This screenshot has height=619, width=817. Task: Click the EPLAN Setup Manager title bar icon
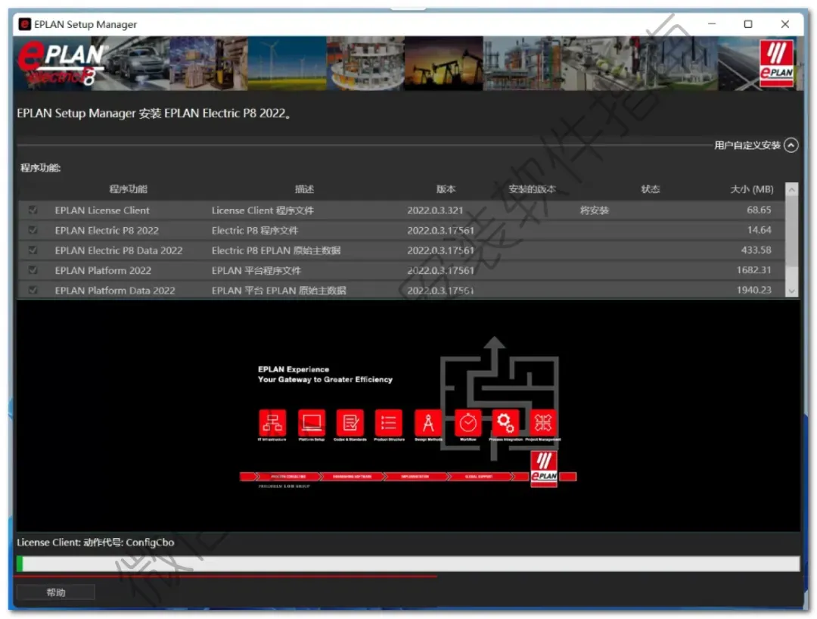coord(24,24)
